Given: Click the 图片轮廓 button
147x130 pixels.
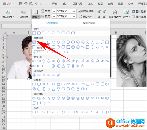Looking at the screenshot, I should coord(139,11).
